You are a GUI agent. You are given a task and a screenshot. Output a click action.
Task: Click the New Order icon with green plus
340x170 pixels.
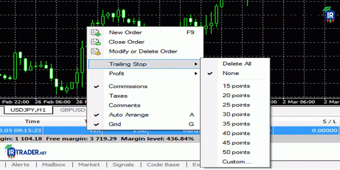[x=96, y=32]
